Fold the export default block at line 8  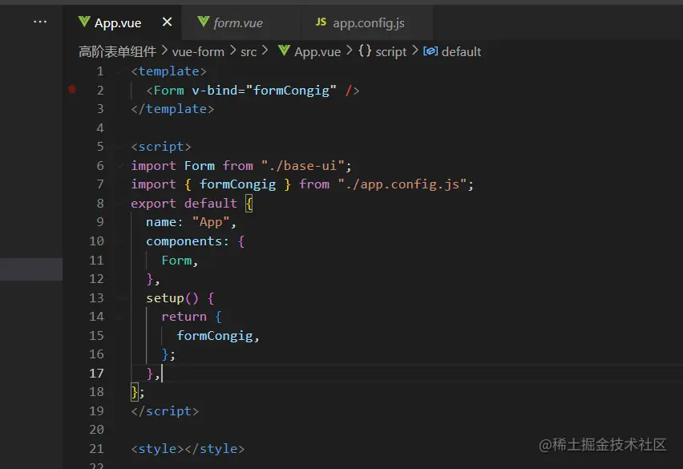click(120, 204)
